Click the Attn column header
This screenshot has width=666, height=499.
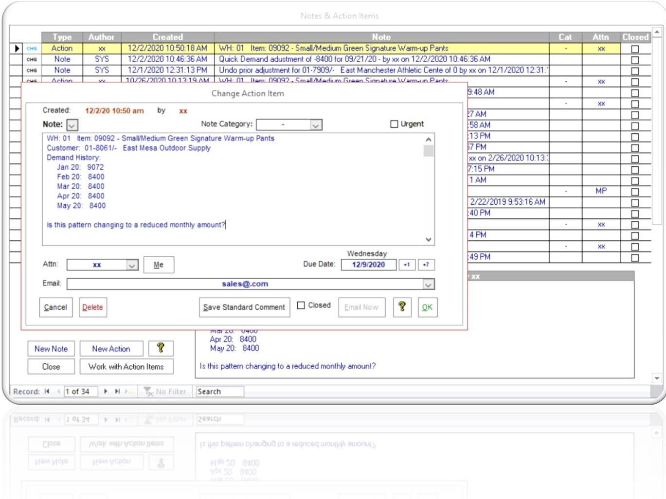(601, 37)
